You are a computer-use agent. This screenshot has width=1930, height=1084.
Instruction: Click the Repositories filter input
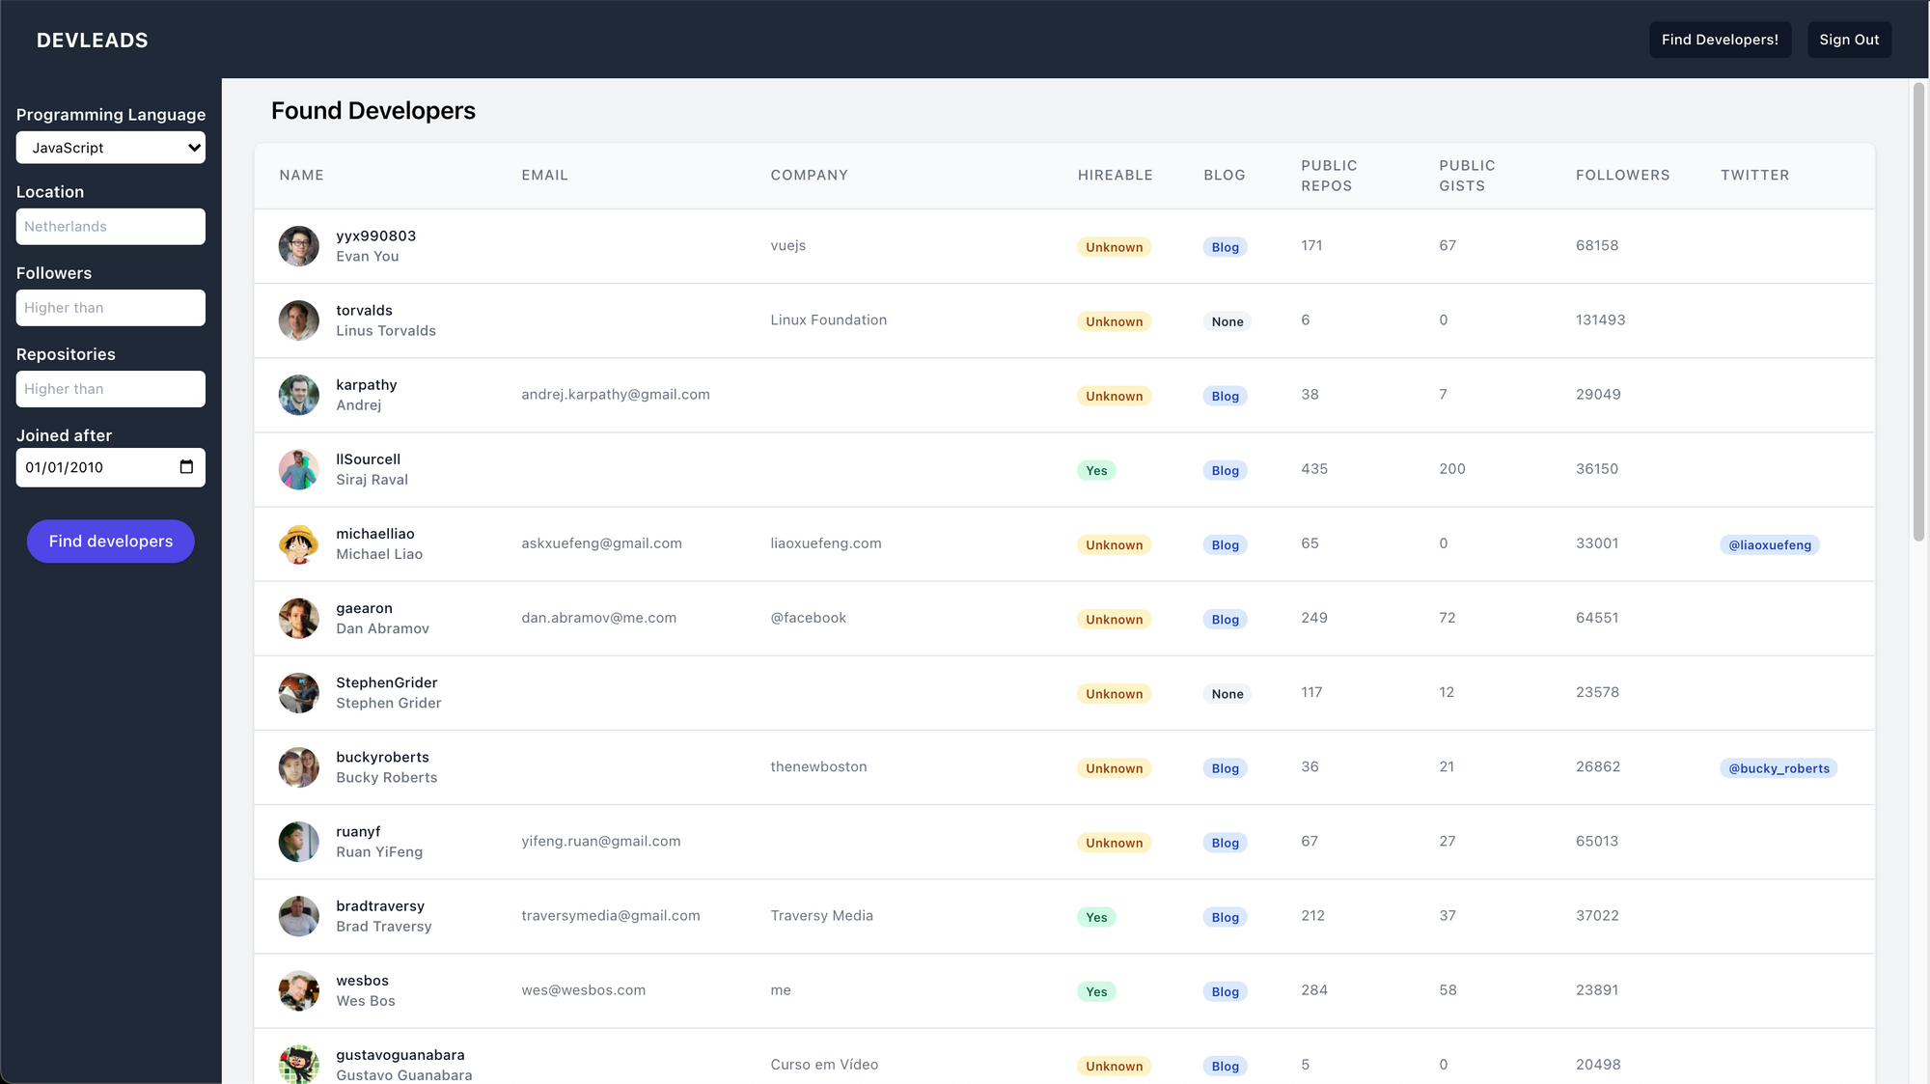[110, 388]
